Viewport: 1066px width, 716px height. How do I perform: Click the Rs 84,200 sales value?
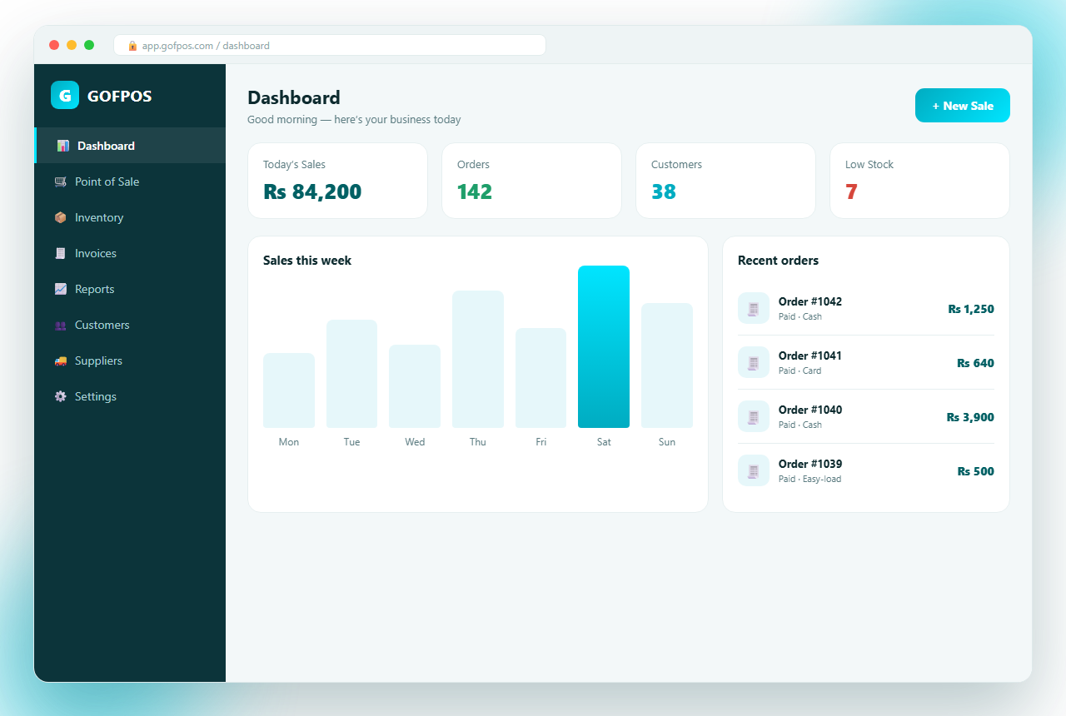coord(312,191)
